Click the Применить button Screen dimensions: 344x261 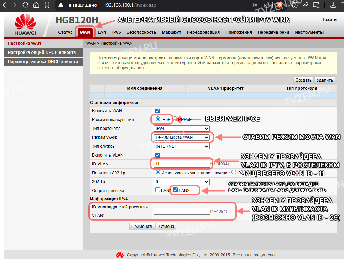click(x=142, y=227)
